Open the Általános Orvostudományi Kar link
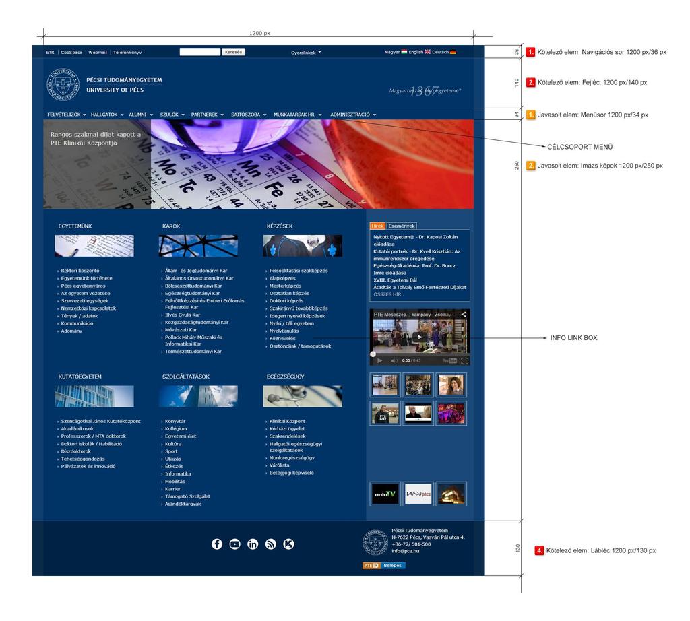690x621 pixels. 199,278
